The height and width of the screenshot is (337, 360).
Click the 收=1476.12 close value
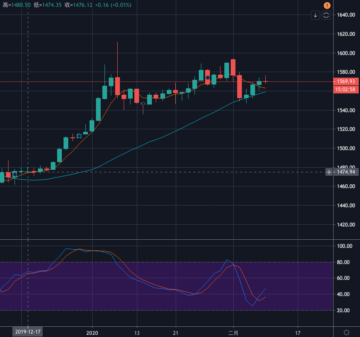click(78, 5)
